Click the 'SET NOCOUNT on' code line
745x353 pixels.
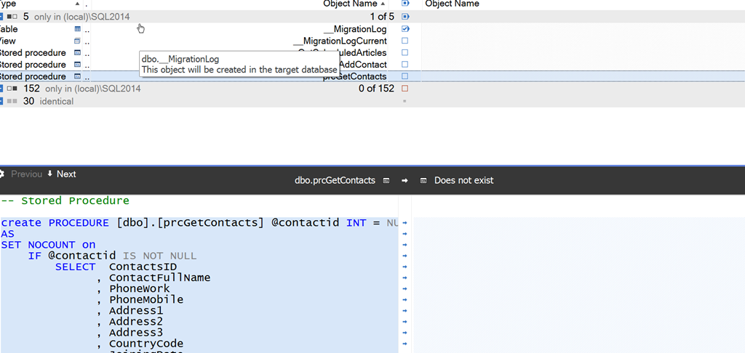click(48, 245)
